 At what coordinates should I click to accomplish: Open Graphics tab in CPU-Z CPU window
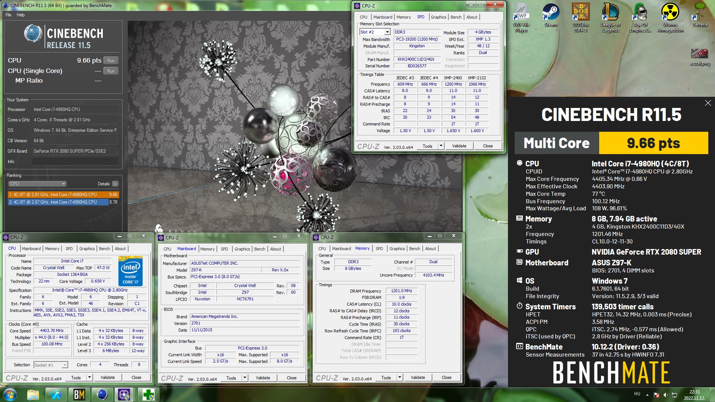[87, 249]
